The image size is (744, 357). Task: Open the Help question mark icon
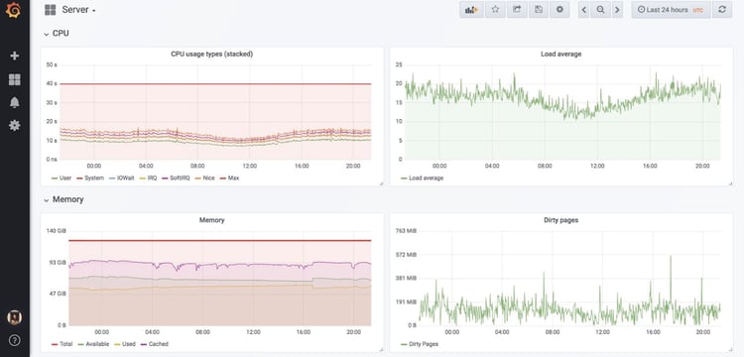[x=15, y=340]
